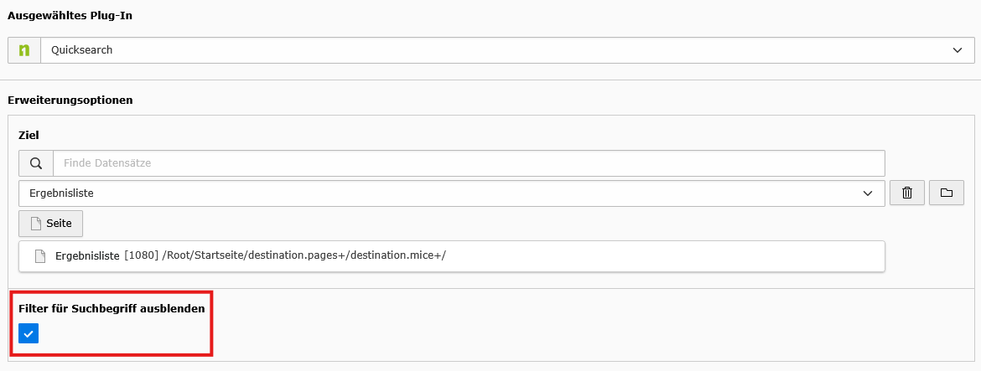The image size is (981, 371).
Task: Click the 'Filter für Suchbegriff ausblenden' label
Action: tap(112, 309)
